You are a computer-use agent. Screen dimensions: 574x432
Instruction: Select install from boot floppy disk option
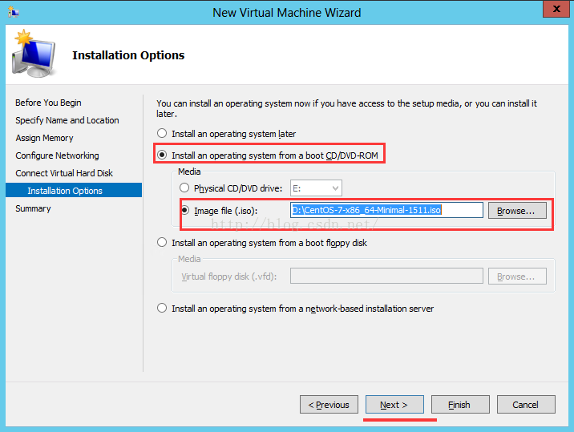tap(162, 242)
